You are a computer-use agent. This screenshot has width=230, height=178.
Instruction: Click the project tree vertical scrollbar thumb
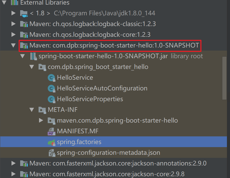coord(224,78)
